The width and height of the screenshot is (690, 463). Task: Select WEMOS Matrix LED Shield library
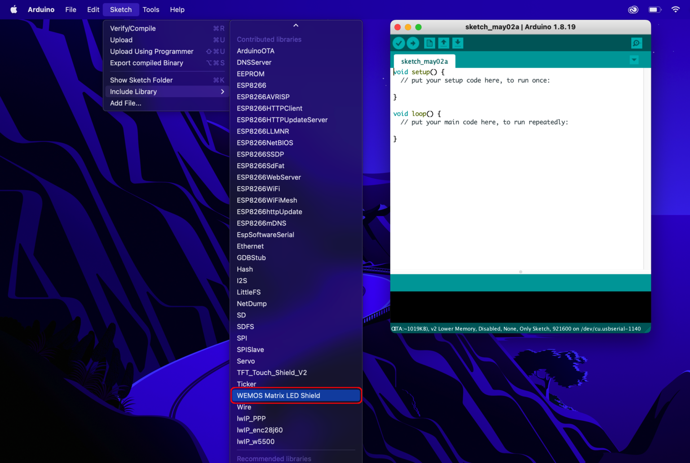tap(296, 396)
